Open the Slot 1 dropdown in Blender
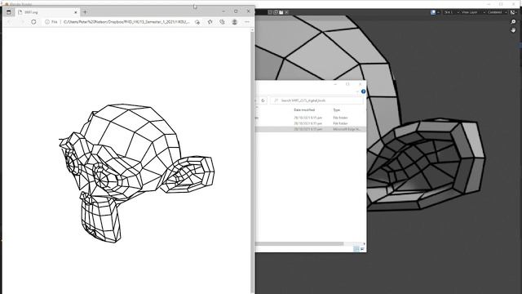 pyautogui.click(x=452, y=12)
